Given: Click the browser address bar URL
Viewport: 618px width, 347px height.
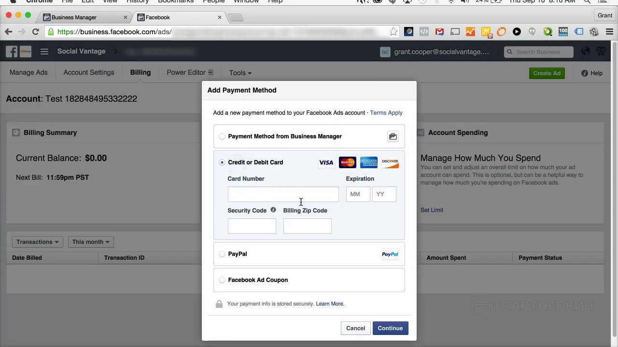Looking at the screenshot, I should pyautogui.click(x=222, y=32).
